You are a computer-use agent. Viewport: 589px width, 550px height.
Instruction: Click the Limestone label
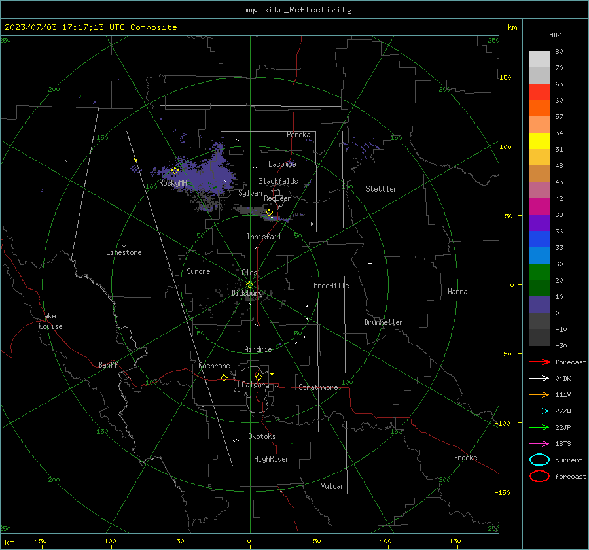[x=124, y=252]
